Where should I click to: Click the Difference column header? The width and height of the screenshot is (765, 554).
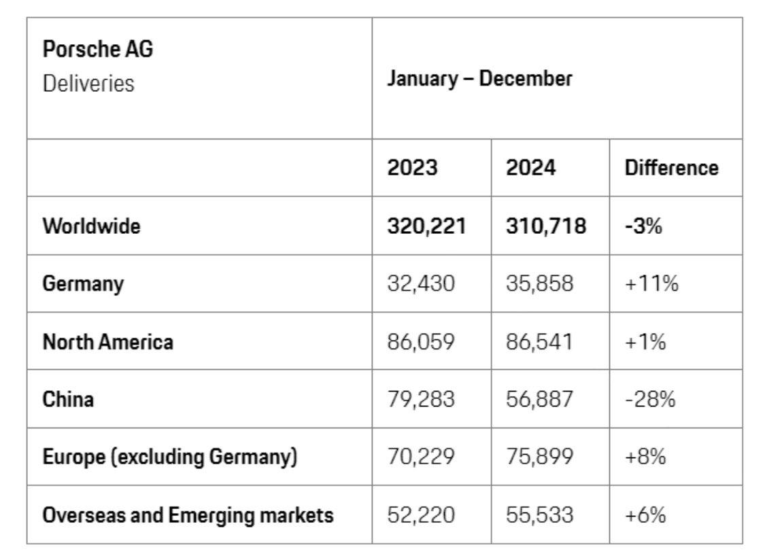tap(671, 168)
